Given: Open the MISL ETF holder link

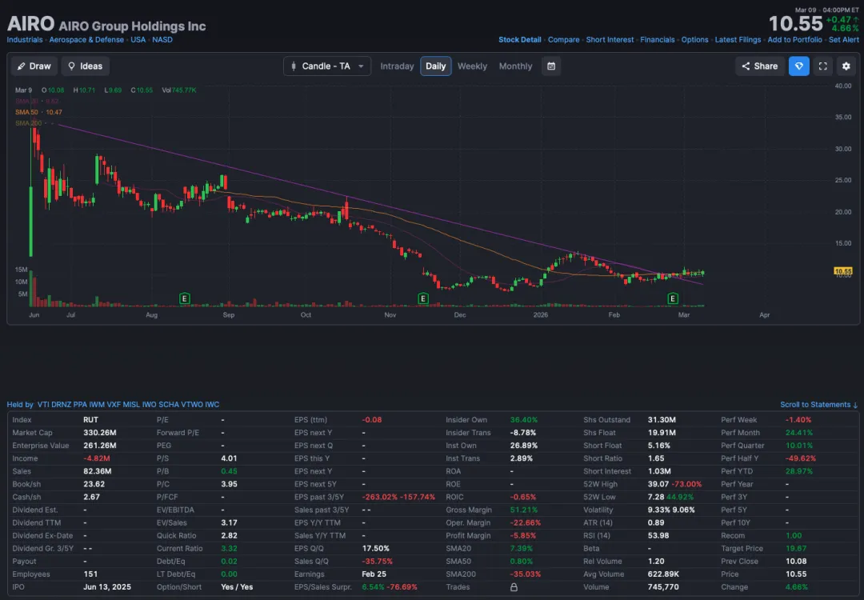Looking at the screenshot, I should coord(131,405).
